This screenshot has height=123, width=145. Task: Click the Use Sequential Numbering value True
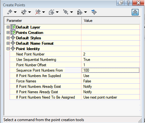[x=110, y=60]
